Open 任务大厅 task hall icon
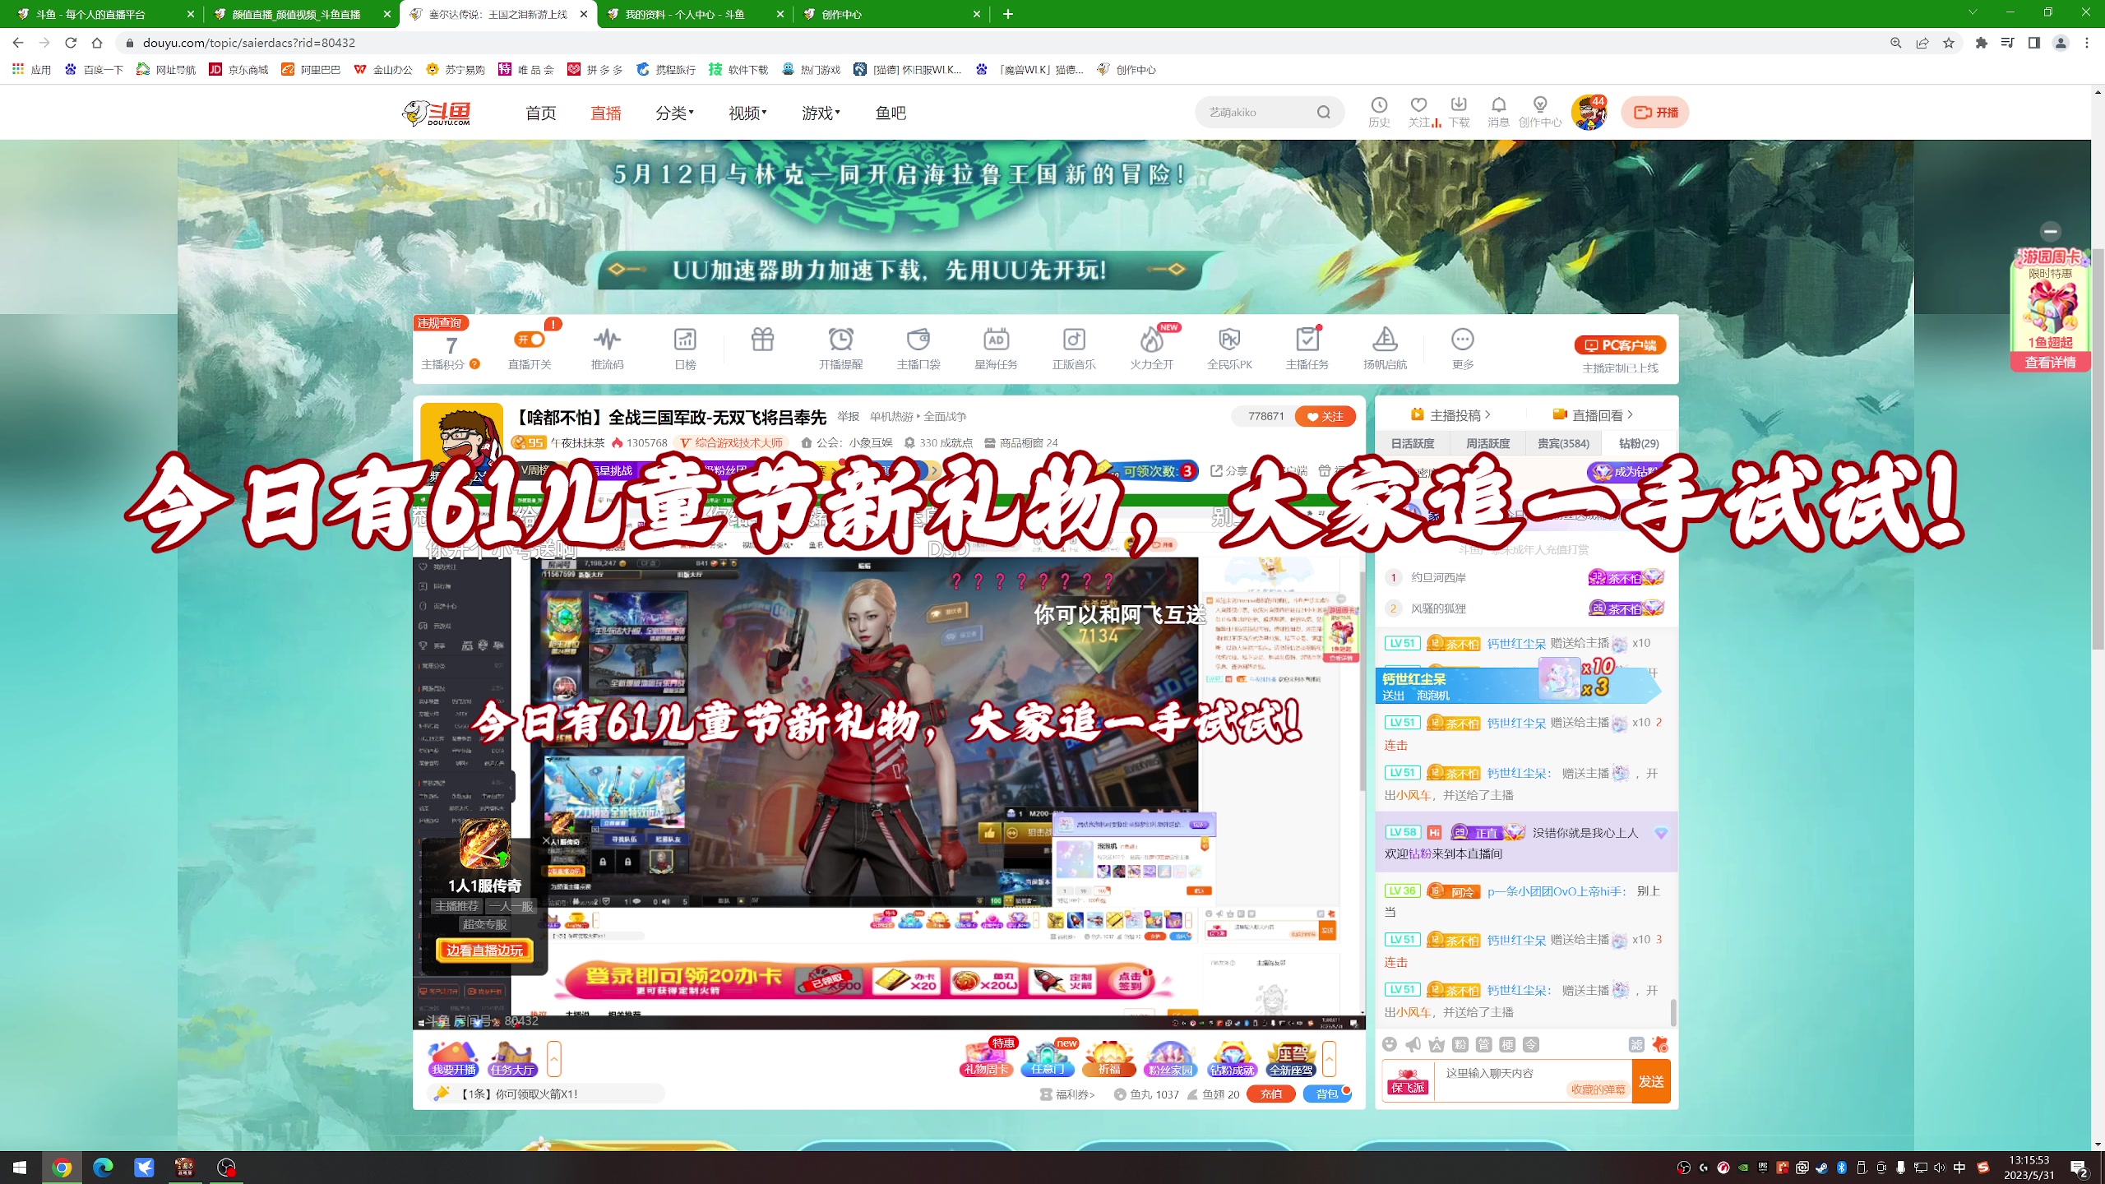 click(512, 1059)
